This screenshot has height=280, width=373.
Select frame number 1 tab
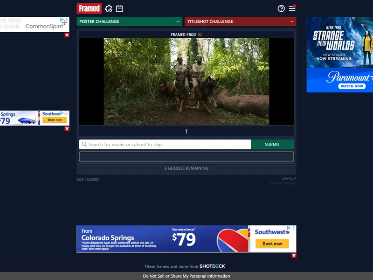click(x=186, y=132)
